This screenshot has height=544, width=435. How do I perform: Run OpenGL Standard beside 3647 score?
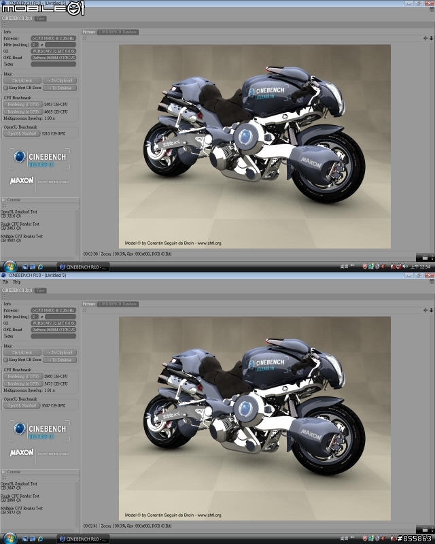pyautogui.click(x=22, y=405)
